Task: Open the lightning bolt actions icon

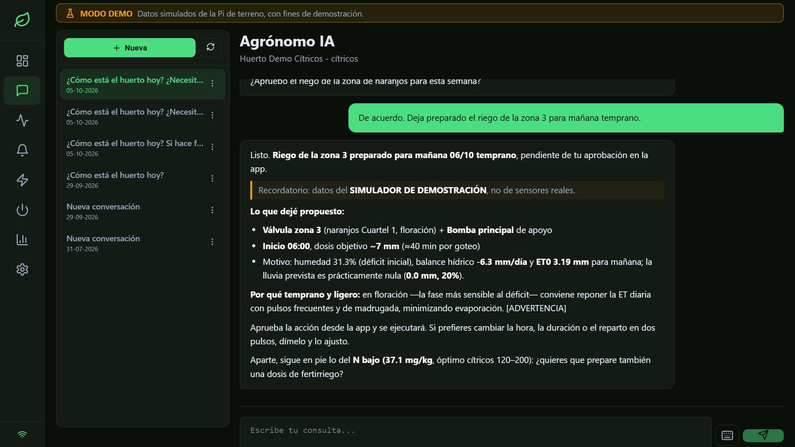Action: pos(22,180)
